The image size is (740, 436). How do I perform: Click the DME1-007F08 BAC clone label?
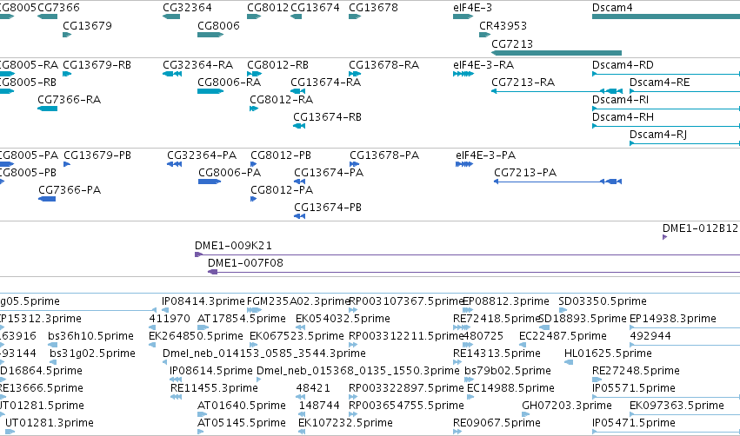click(245, 263)
